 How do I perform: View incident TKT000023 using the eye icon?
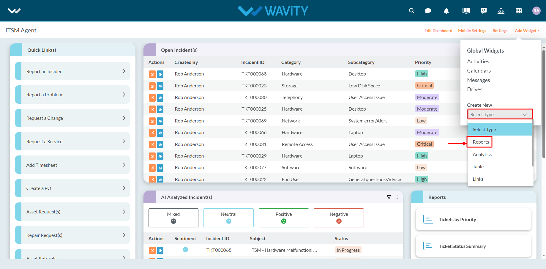pyautogui.click(x=160, y=86)
